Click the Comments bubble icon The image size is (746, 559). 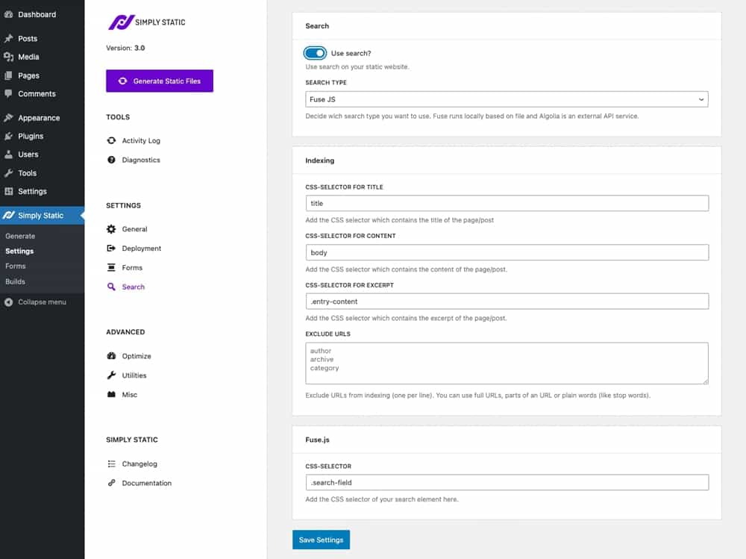tap(8, 94)
